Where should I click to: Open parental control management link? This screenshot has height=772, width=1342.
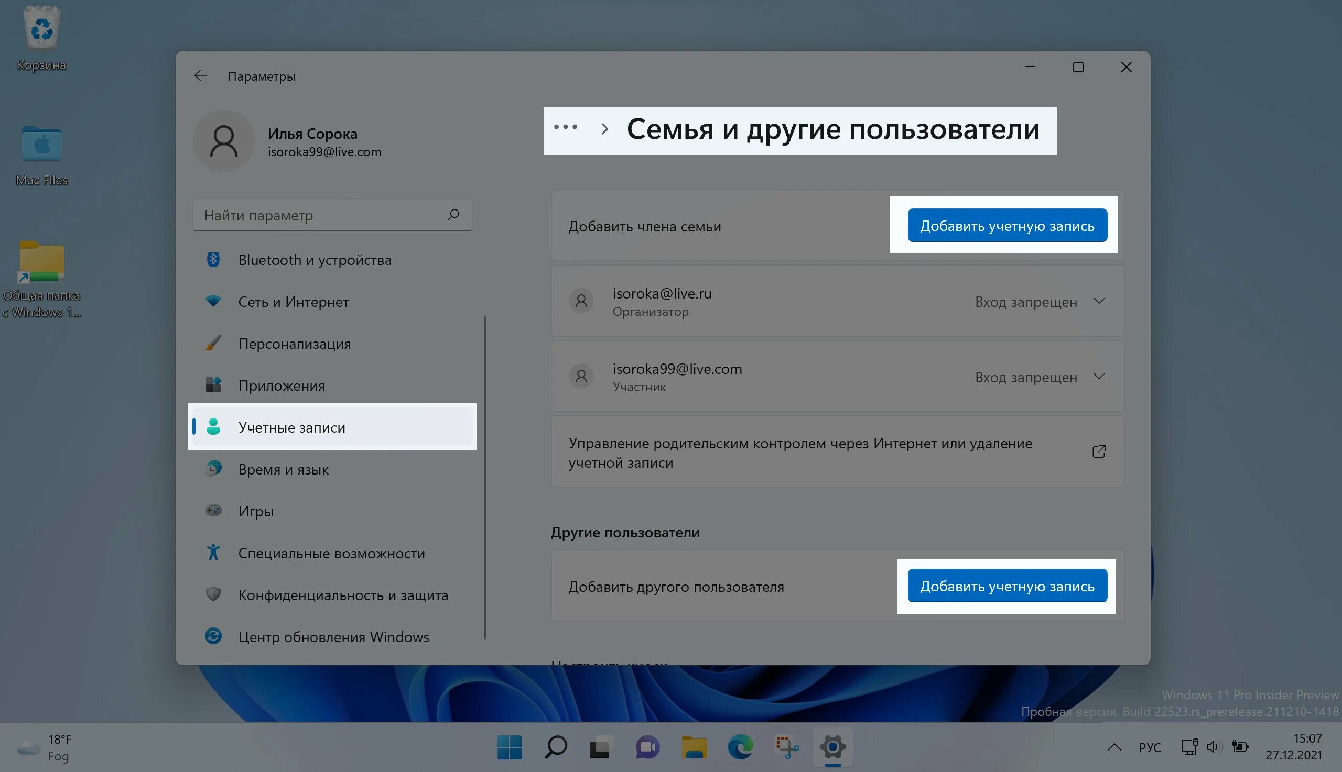(x=837, y=452)
